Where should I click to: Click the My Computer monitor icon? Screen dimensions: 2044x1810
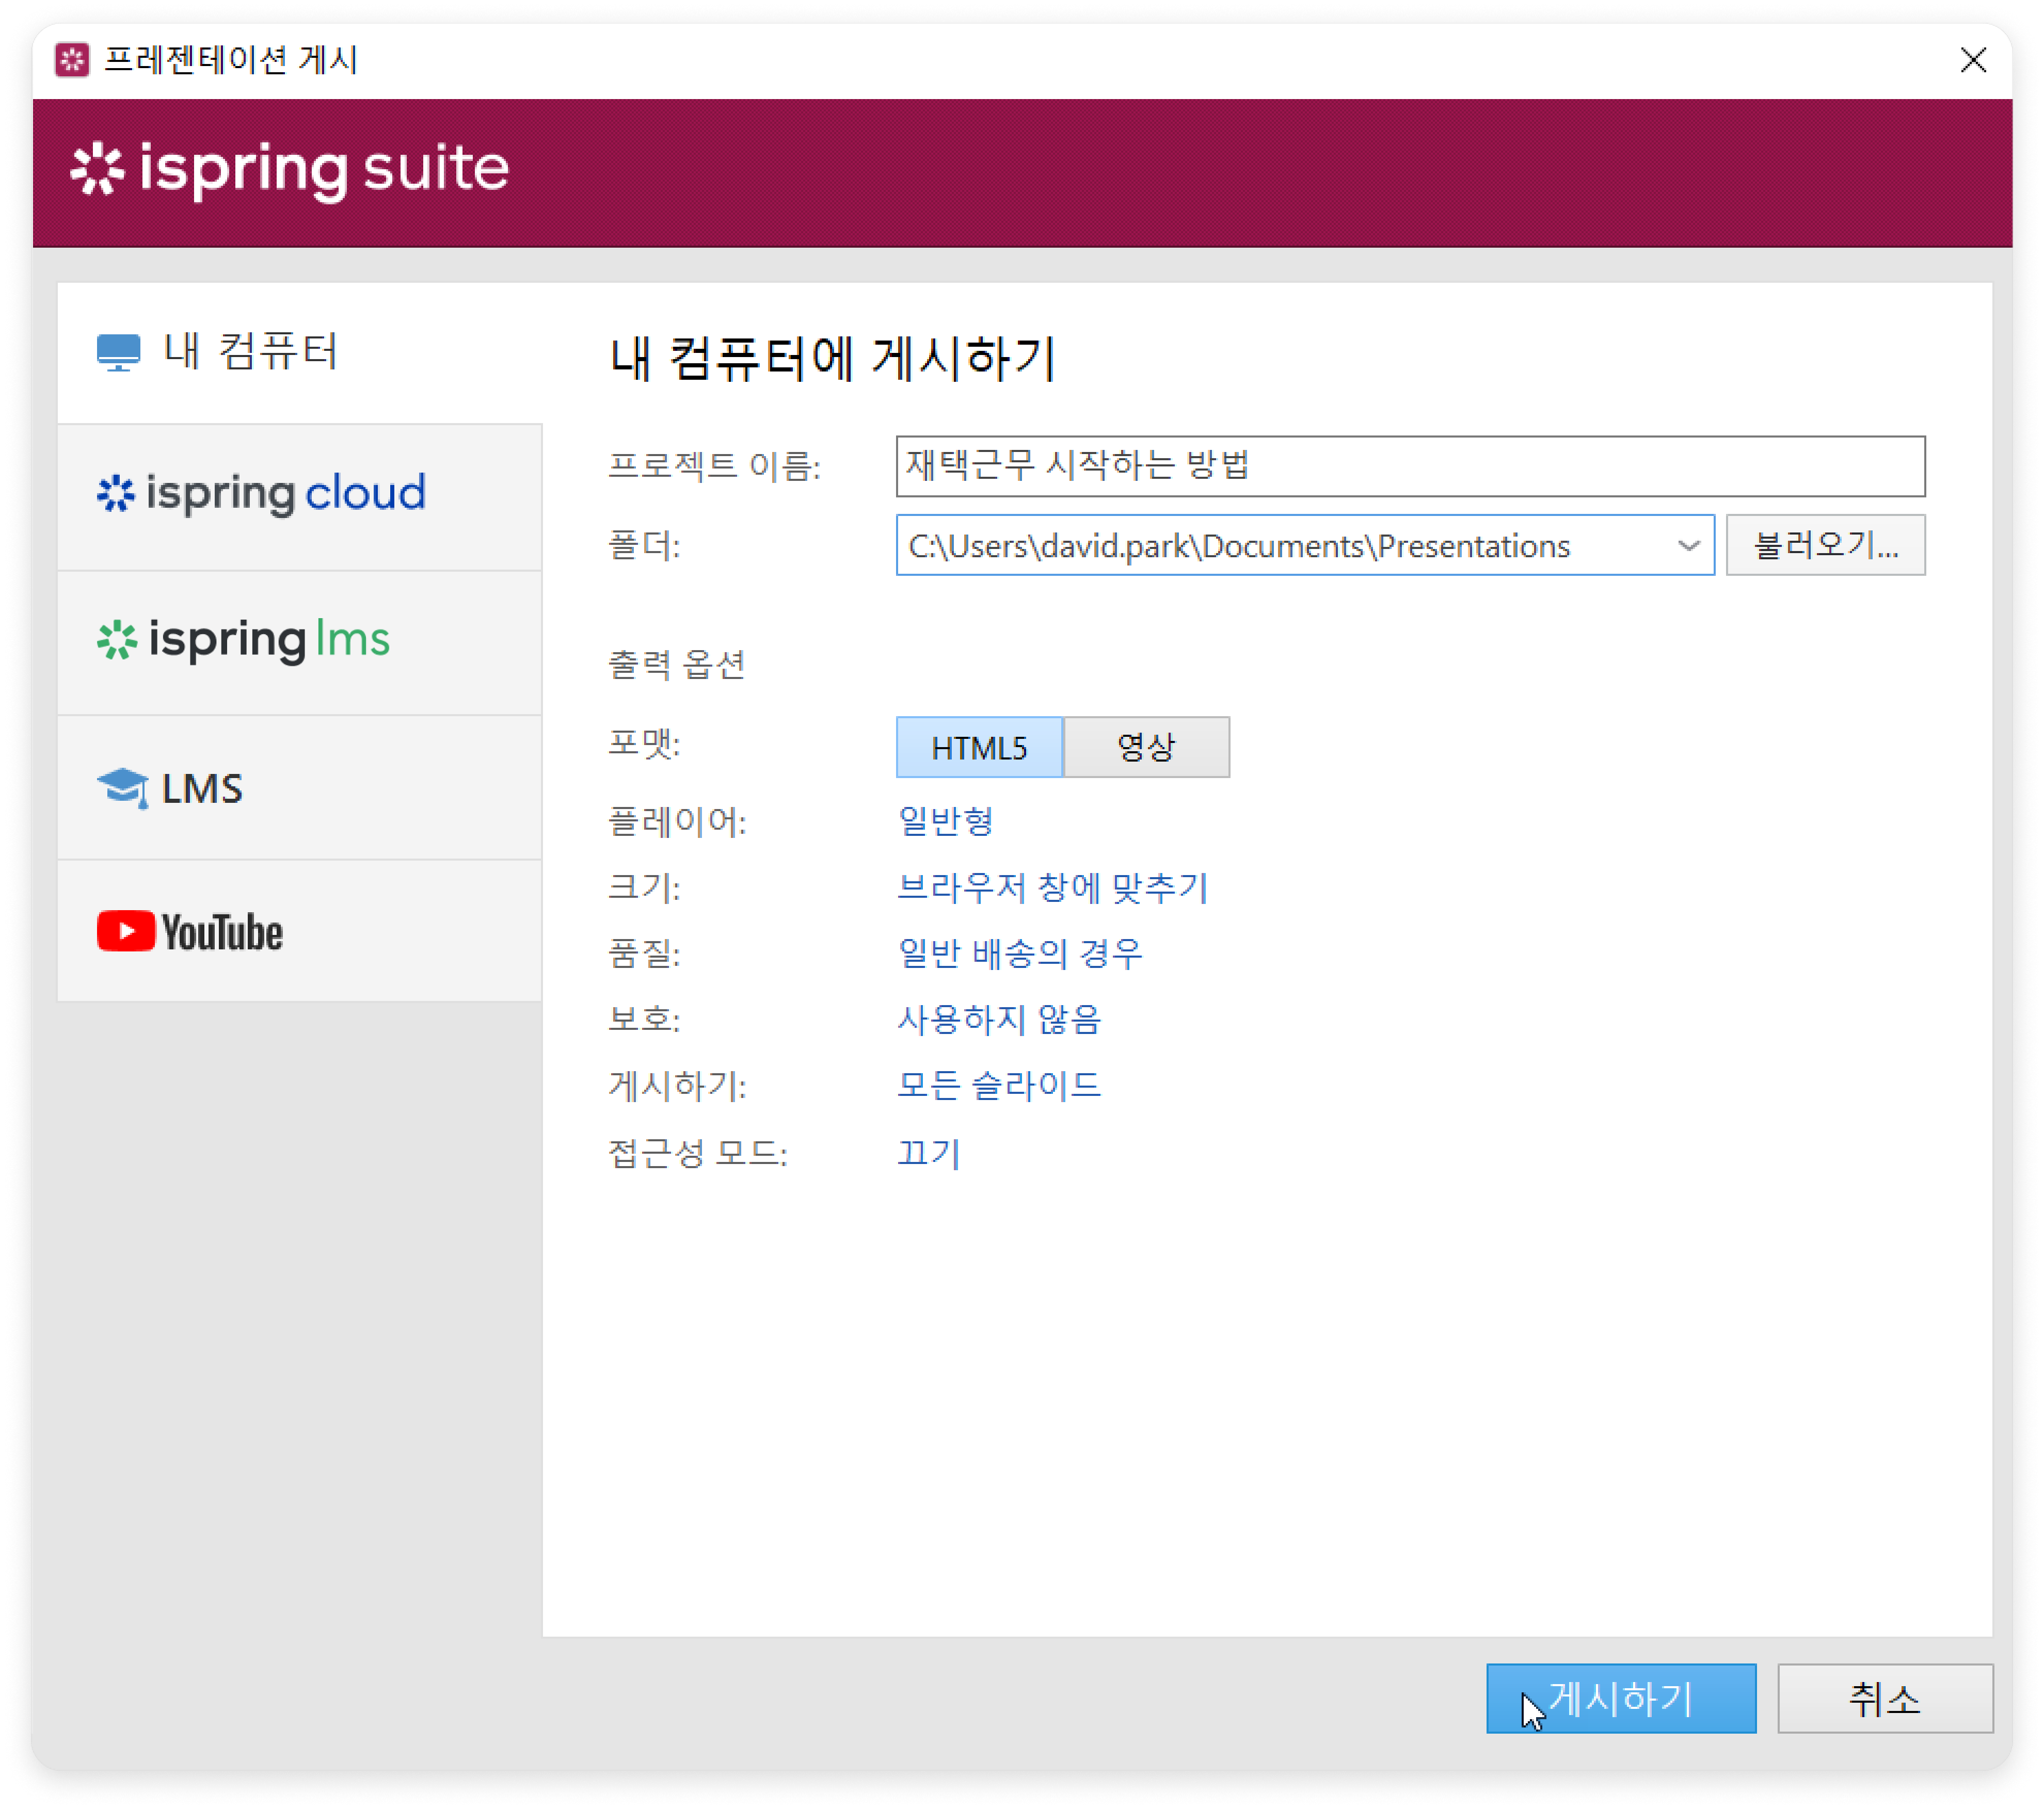(x=118, y=352)
